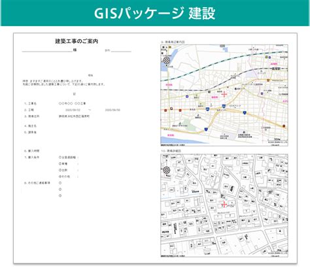Select the first circle beside その他ご連絡事項

[x=60, y=183]
